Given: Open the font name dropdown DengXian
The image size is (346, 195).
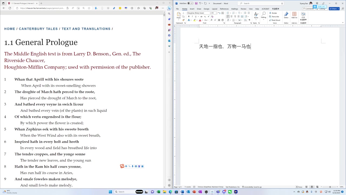Looking at the screenshot, I should (x=210, y=13).
